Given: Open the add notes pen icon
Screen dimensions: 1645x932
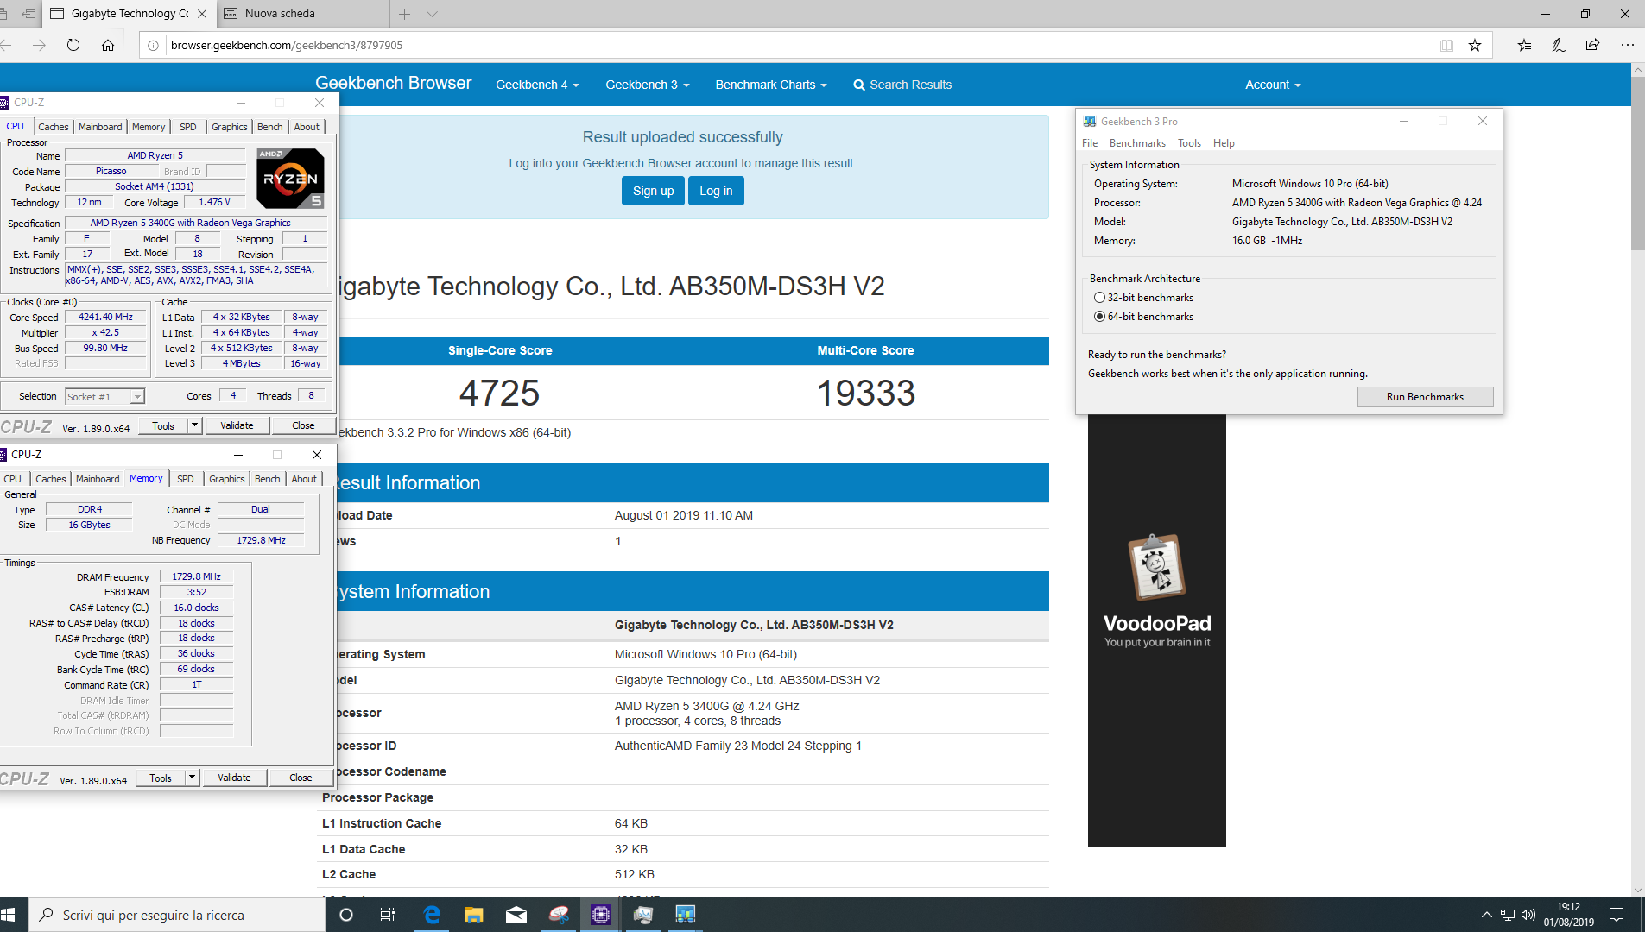Looking at the screenshot, I should click(1559, 45).
